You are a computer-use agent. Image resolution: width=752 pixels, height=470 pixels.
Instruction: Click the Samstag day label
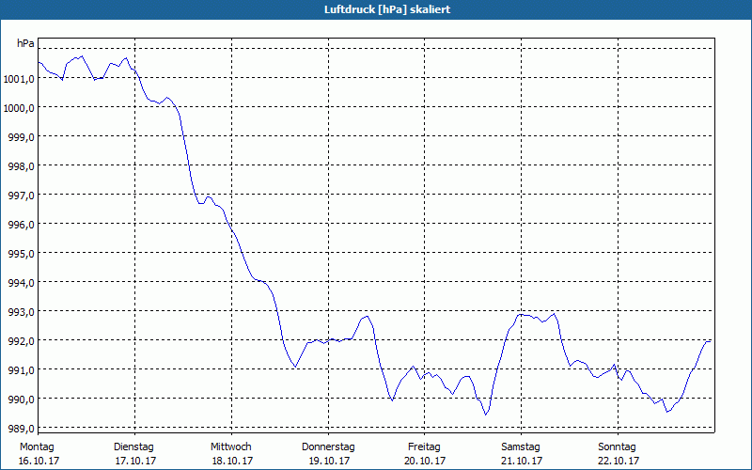pyautogui.click(x=521, y=447)
